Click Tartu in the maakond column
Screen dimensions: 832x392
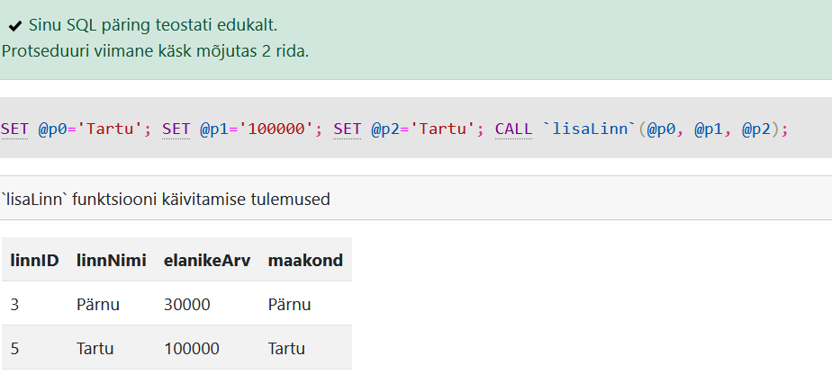[x=286, y=348]
